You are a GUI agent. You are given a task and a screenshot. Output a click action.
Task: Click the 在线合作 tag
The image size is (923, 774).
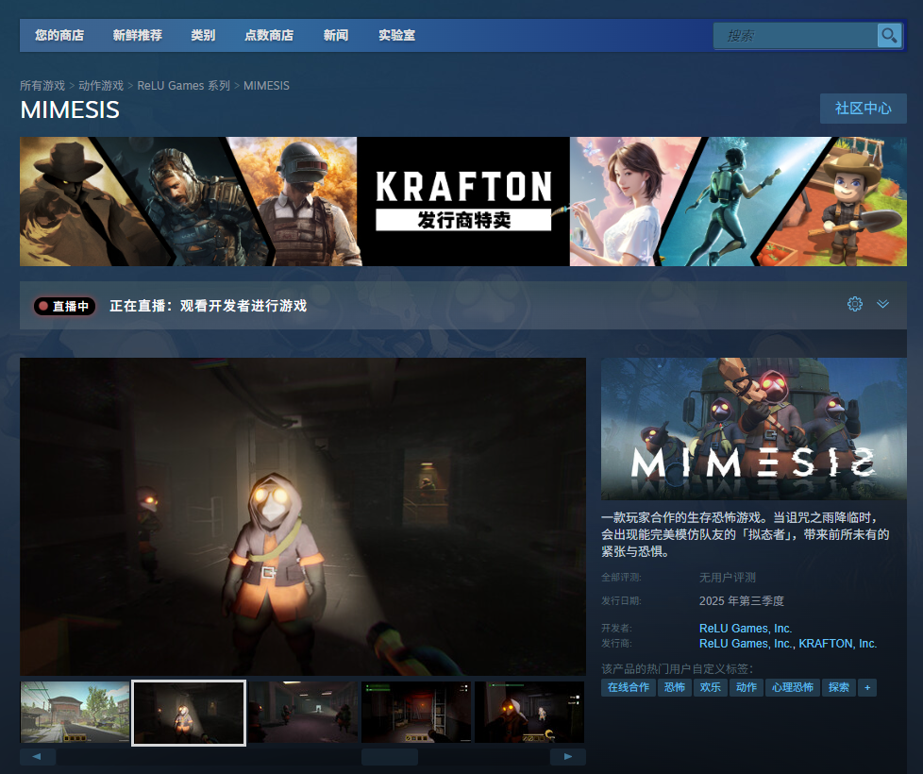click(x=629, y=687)
